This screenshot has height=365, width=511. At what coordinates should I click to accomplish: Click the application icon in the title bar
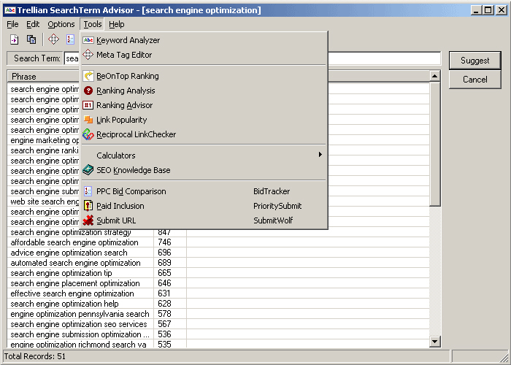[x=9, y=10]
